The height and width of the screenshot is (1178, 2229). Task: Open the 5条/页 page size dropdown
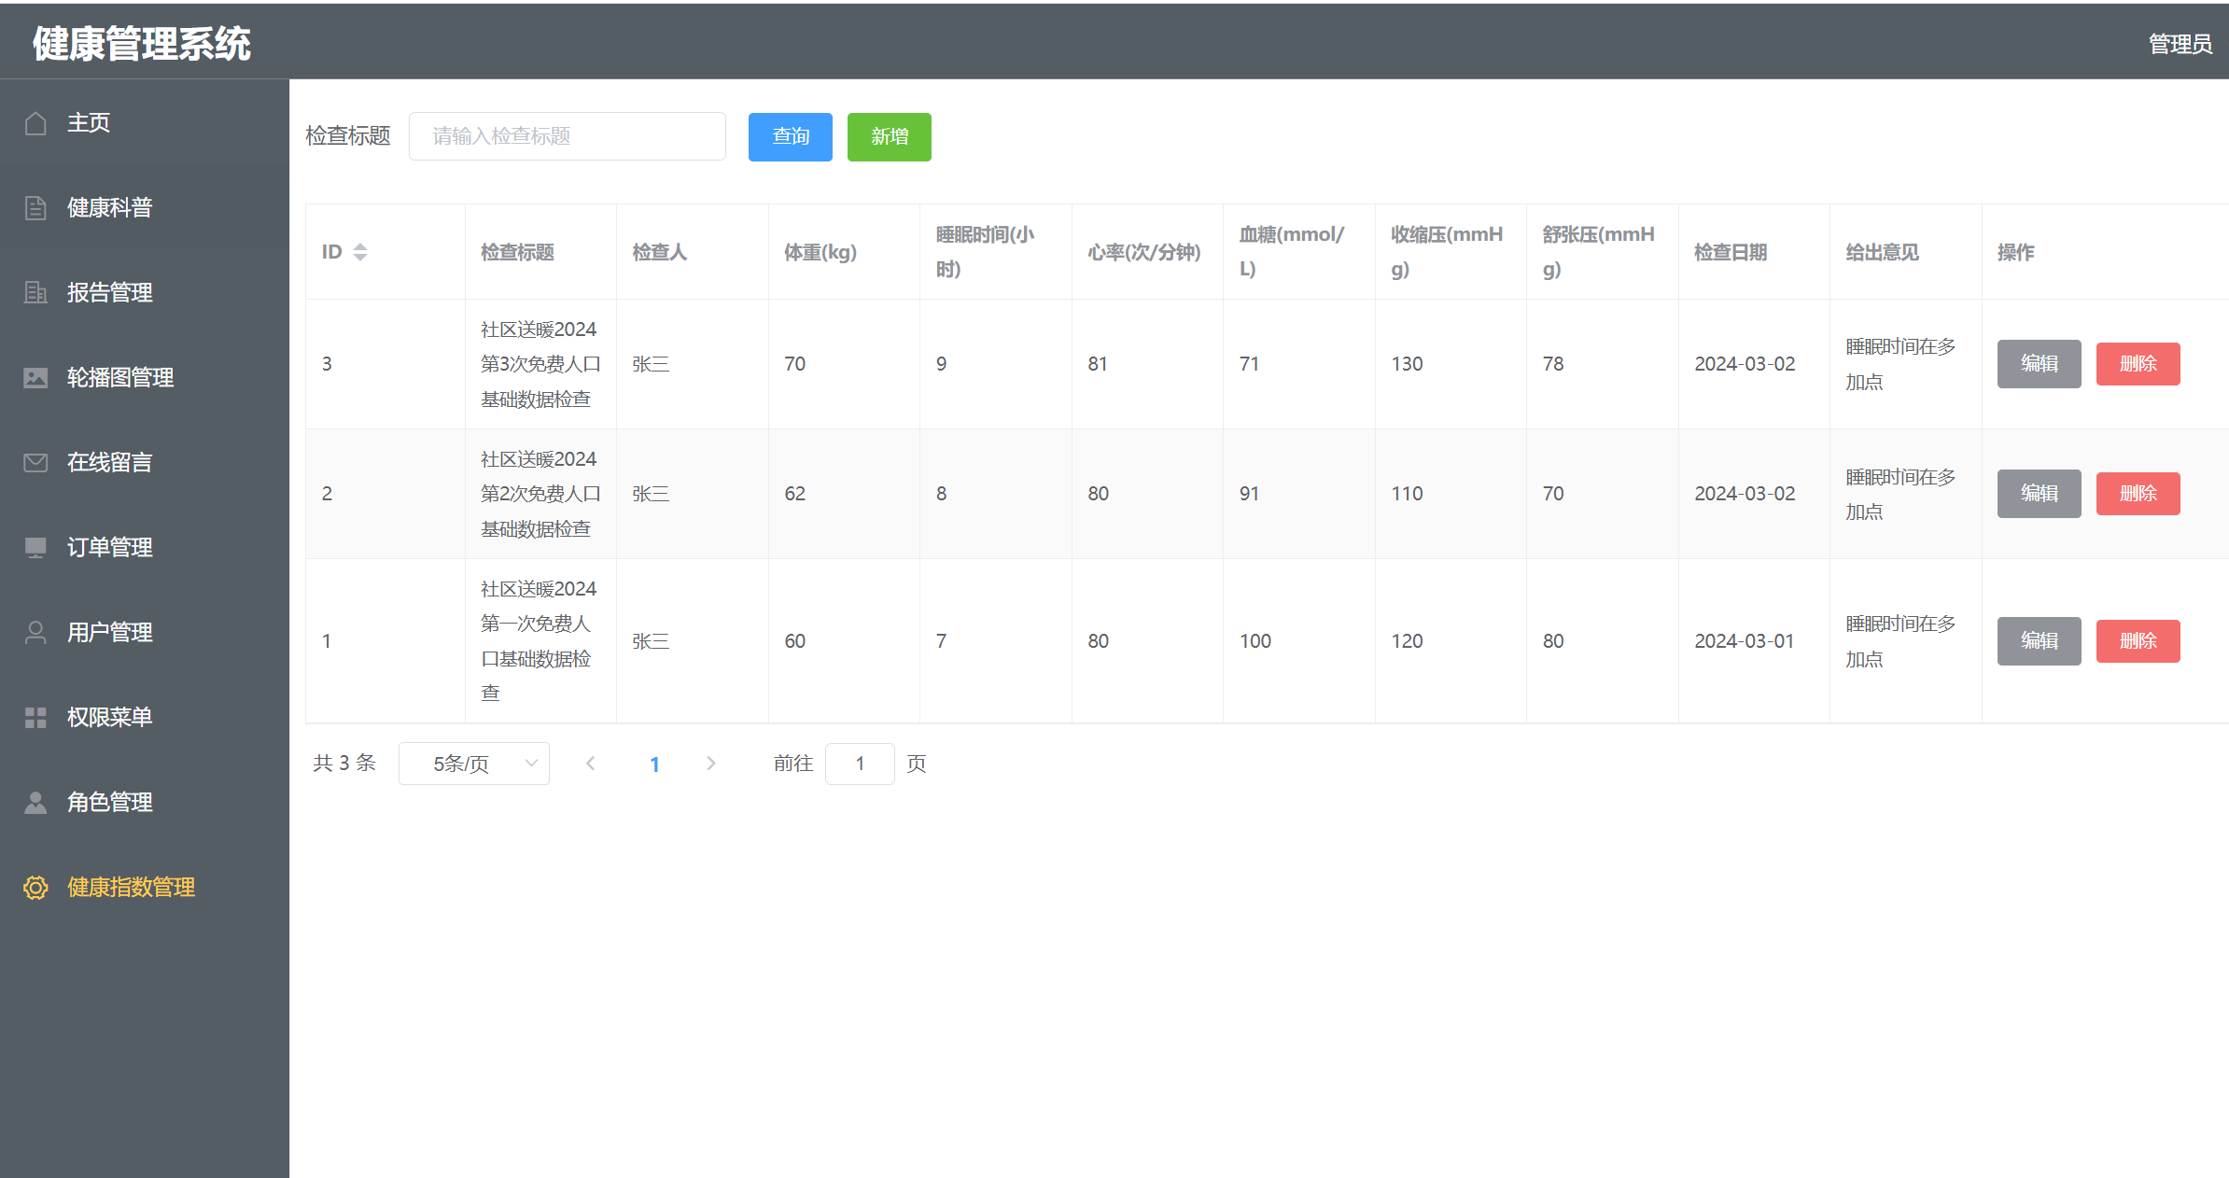coord(474,764)
